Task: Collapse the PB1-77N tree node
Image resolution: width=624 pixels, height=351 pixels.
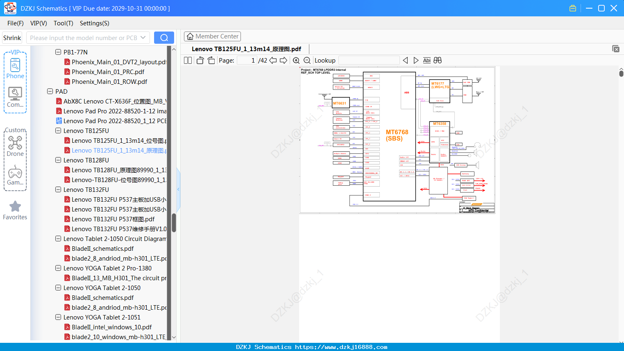Action: point(58,52)
